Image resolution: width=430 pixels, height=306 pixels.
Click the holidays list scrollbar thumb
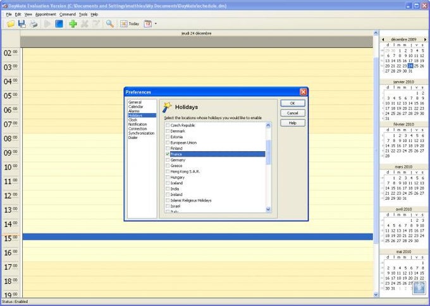pyautogui.click(x=268, y=152)
